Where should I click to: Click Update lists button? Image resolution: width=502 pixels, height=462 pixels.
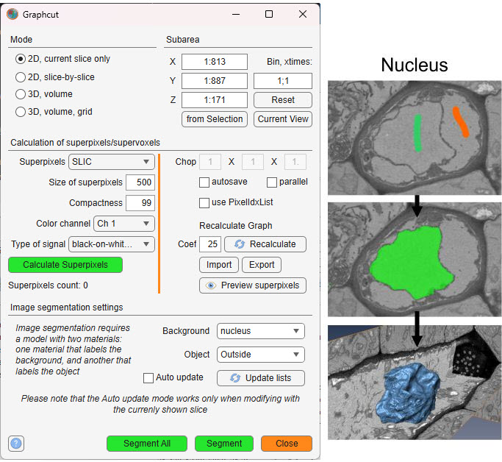[261, 378]
